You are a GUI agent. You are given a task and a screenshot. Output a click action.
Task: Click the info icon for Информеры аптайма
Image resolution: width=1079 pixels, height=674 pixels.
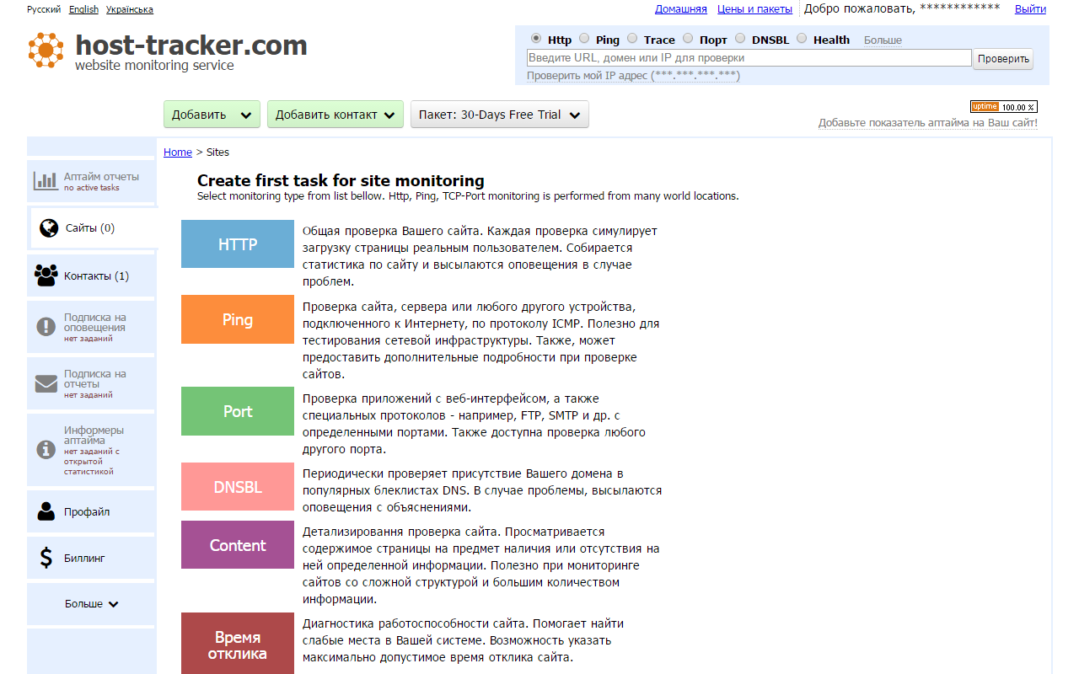click(46, 450)
